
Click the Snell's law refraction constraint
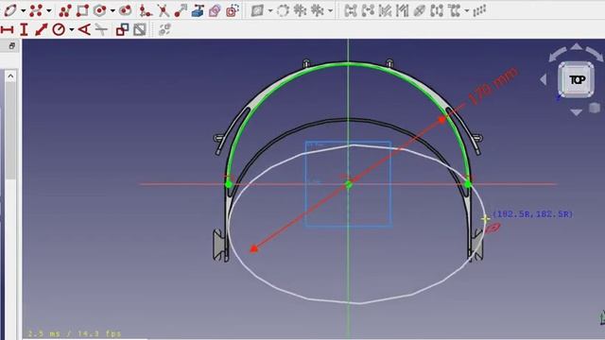click(101, 29)
